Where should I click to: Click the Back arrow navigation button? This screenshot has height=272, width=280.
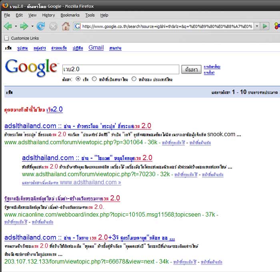coord(8,26)
